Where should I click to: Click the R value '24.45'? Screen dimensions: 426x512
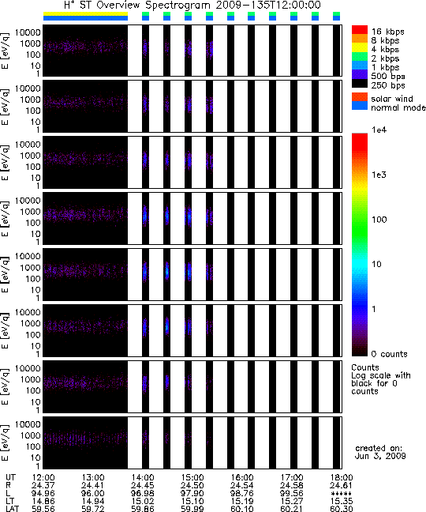click(x=143, y=486)
